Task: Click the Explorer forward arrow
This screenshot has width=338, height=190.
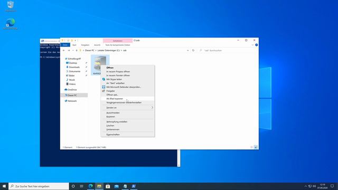Action: 69,51
